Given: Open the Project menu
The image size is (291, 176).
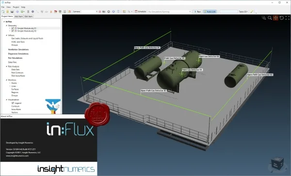Looking at the screenshot, I should click(16, 7).
